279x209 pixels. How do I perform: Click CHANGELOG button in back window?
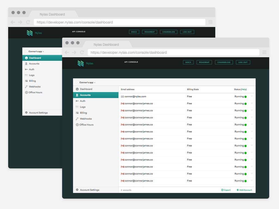pos(168,32)
